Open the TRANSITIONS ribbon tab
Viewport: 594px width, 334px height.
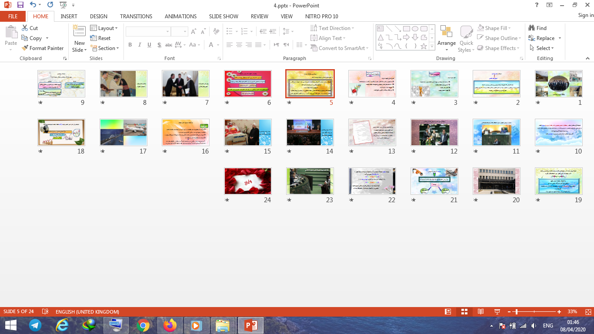click(x=136, y=16)
